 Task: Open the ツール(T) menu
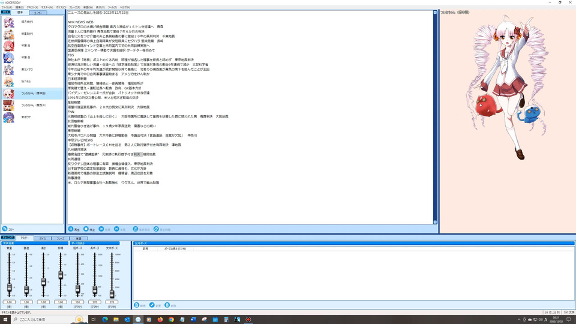(x=112, y=7)
